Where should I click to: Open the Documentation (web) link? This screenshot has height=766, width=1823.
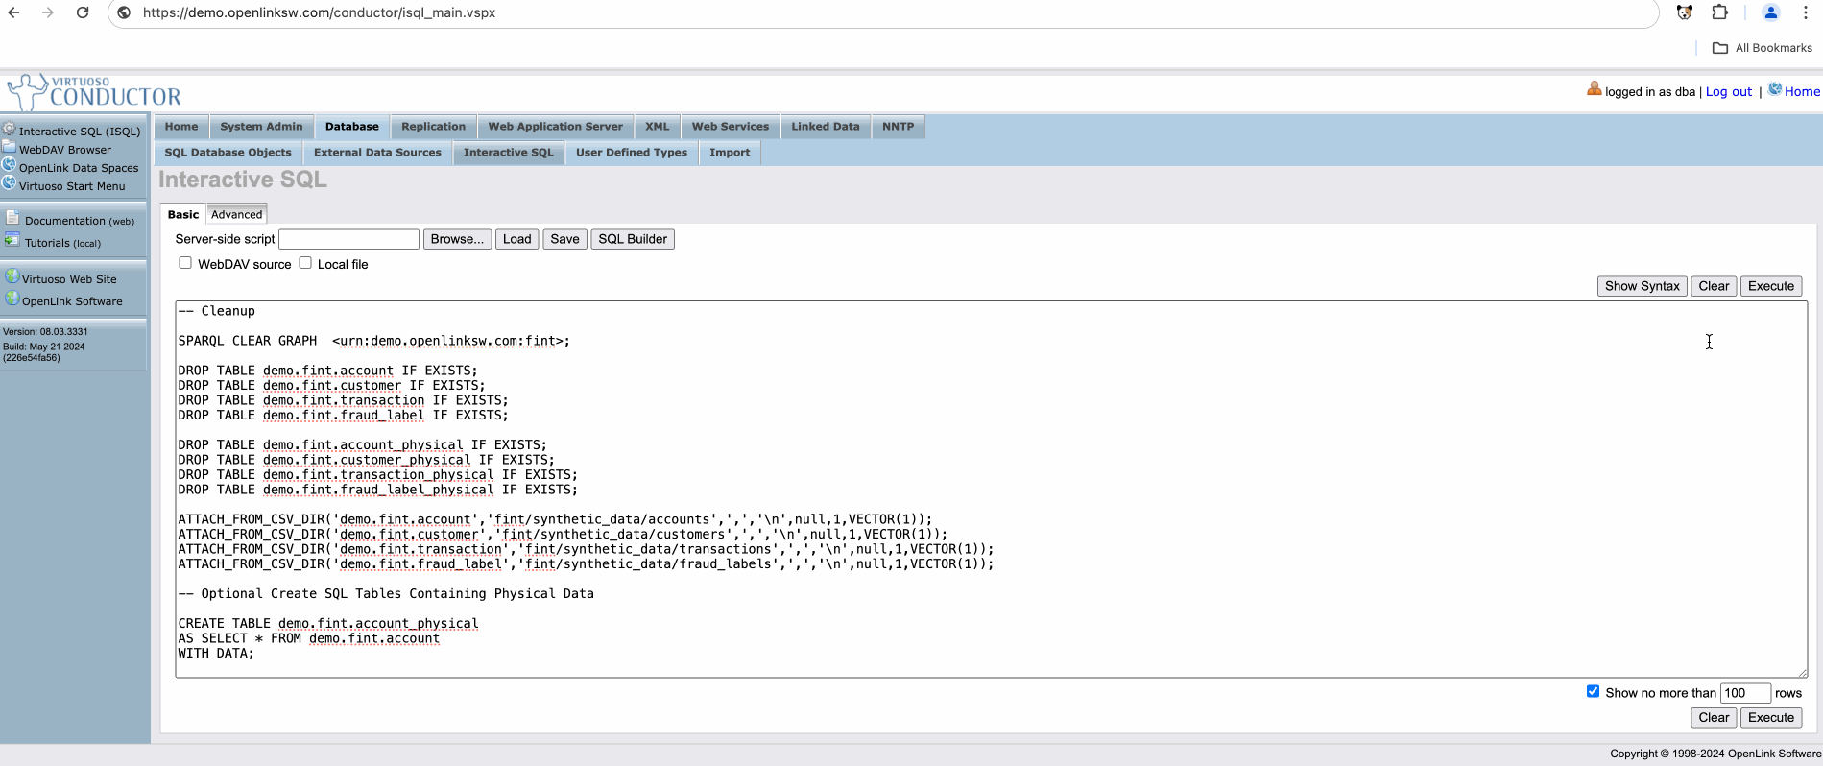tap(80, 221)
